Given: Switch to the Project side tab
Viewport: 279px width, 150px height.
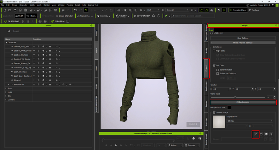Looking at the screenshot, I should pos(206,68).
